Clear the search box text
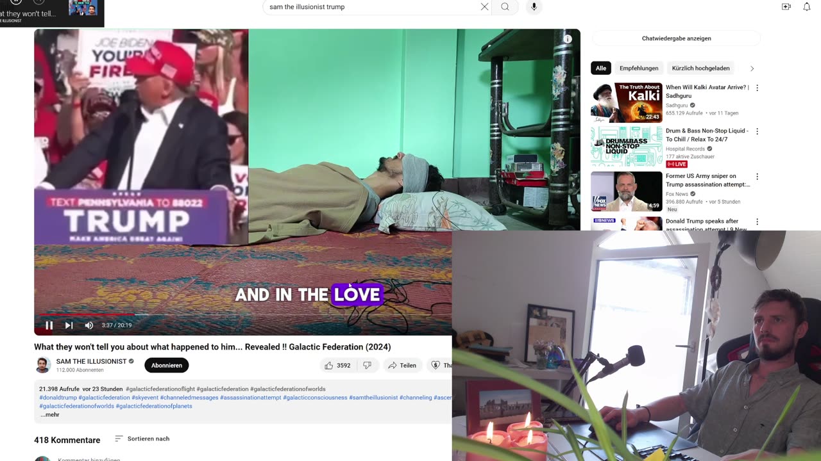This screenshot has width=821, height=461. coord(484,6)
